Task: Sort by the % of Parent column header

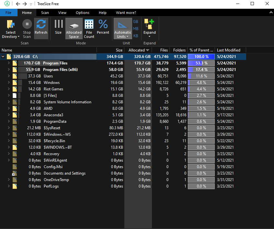Action: pyautogui.click(x=201, y=50)
